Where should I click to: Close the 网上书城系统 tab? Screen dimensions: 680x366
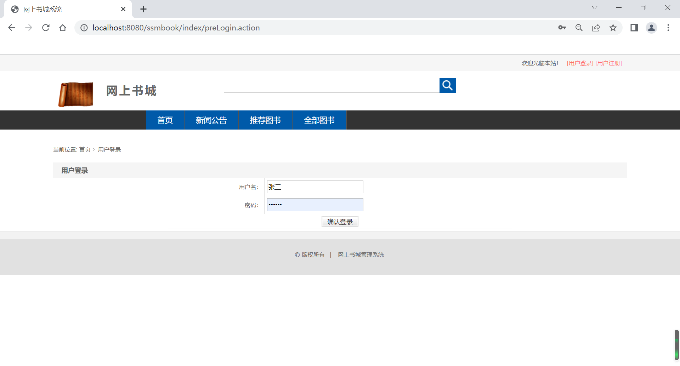(x=123, y=9)
